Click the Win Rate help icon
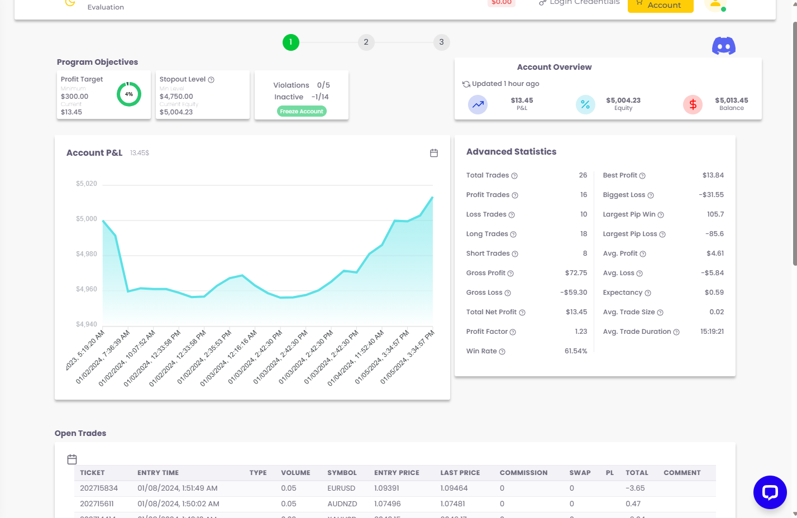The width and height of the screenshot is (797, 518). [502, 352]
